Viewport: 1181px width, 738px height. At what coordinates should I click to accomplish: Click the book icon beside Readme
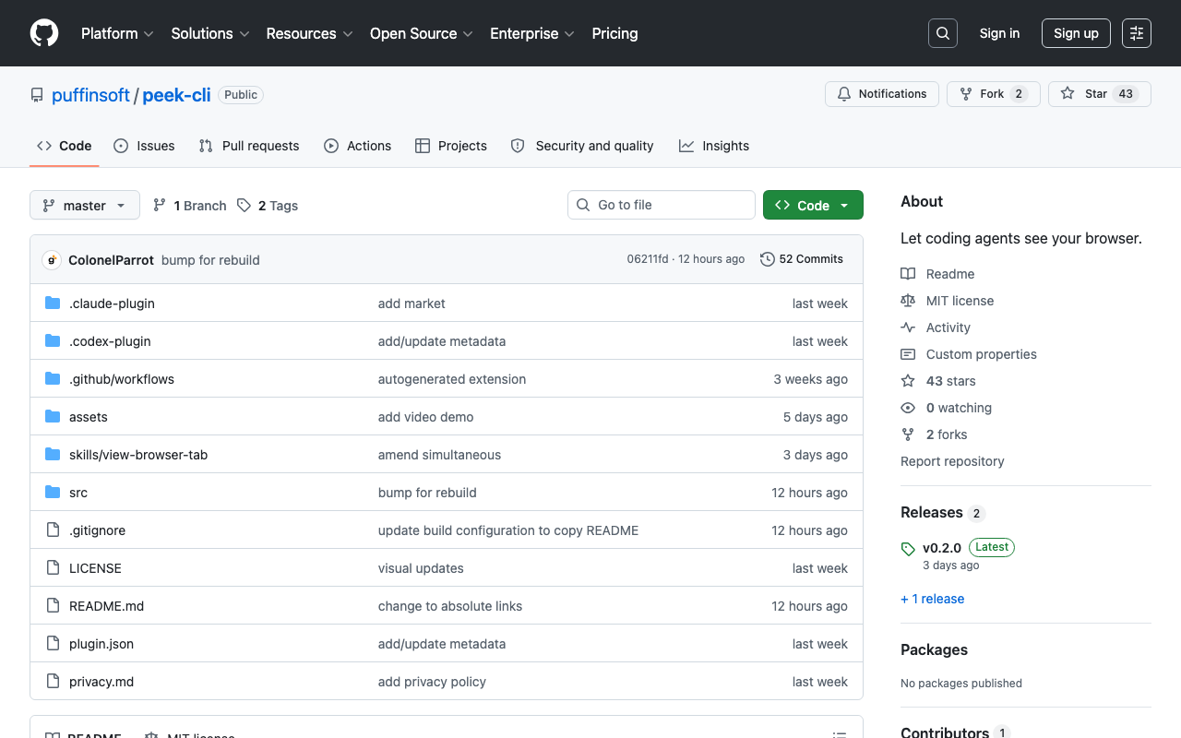908,274
